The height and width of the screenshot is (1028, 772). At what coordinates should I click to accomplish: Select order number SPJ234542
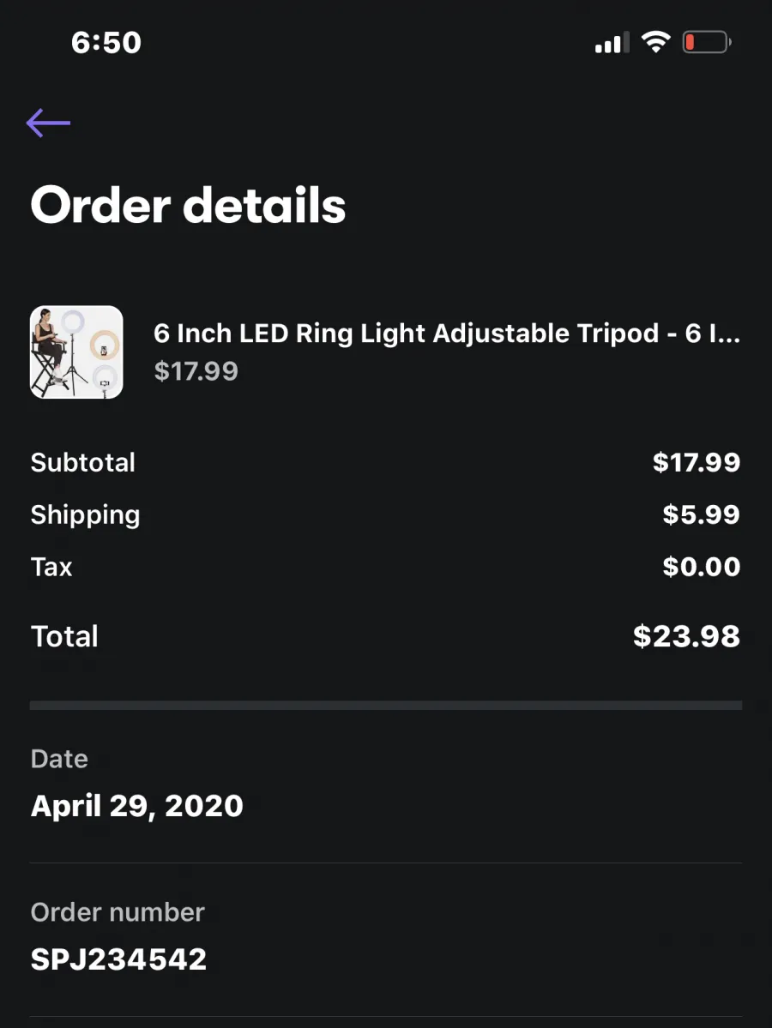tap(118, 959)
